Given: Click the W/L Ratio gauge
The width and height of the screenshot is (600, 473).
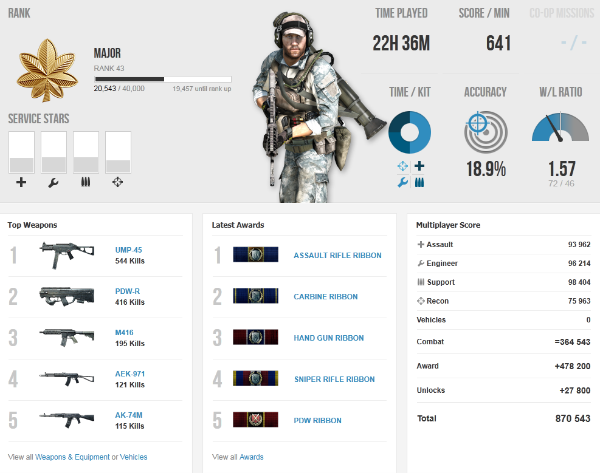Looking at the screenshot, I should (560, 127).
